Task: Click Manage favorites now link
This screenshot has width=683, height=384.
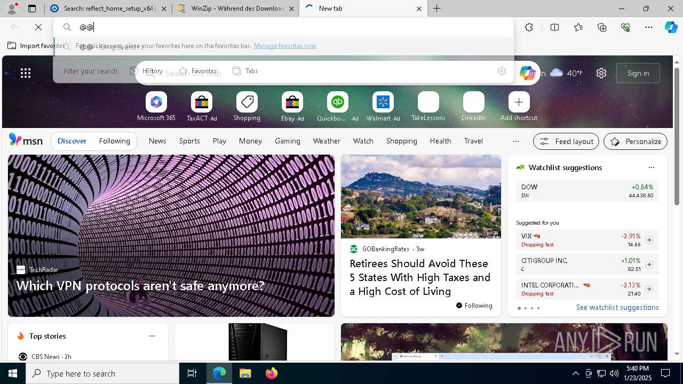Action: 285,46
